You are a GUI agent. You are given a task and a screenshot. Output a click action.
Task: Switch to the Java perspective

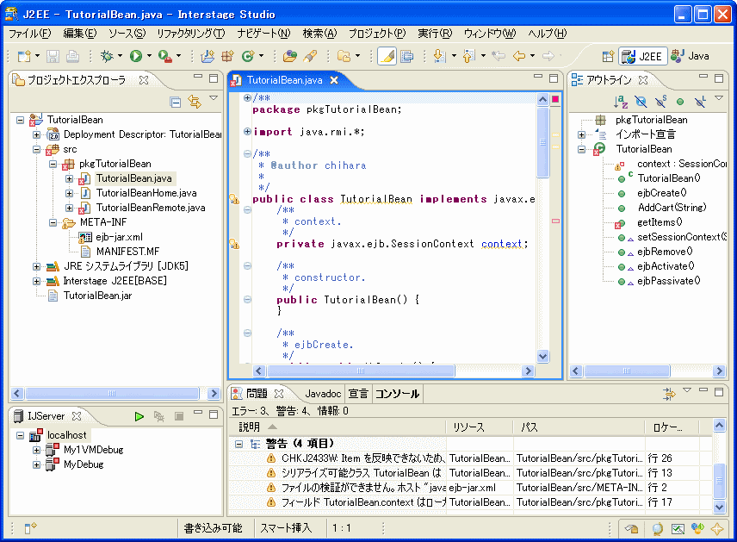click(x=690, y=57)
